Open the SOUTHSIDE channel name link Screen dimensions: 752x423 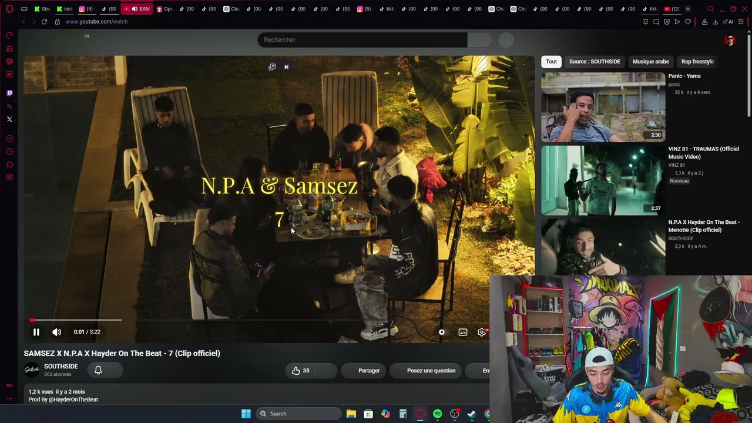(61, 367)
